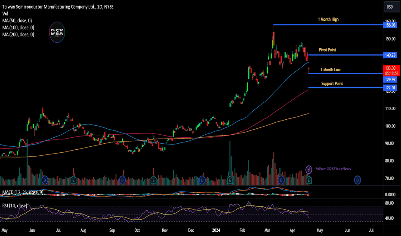Click the 100.00 price scale value
401x236 pixels.
(x=390, y=126)
